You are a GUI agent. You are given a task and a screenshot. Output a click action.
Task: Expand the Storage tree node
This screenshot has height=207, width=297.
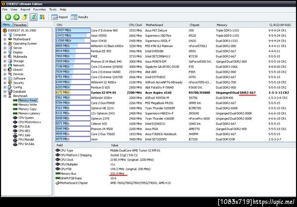point(5,61)
